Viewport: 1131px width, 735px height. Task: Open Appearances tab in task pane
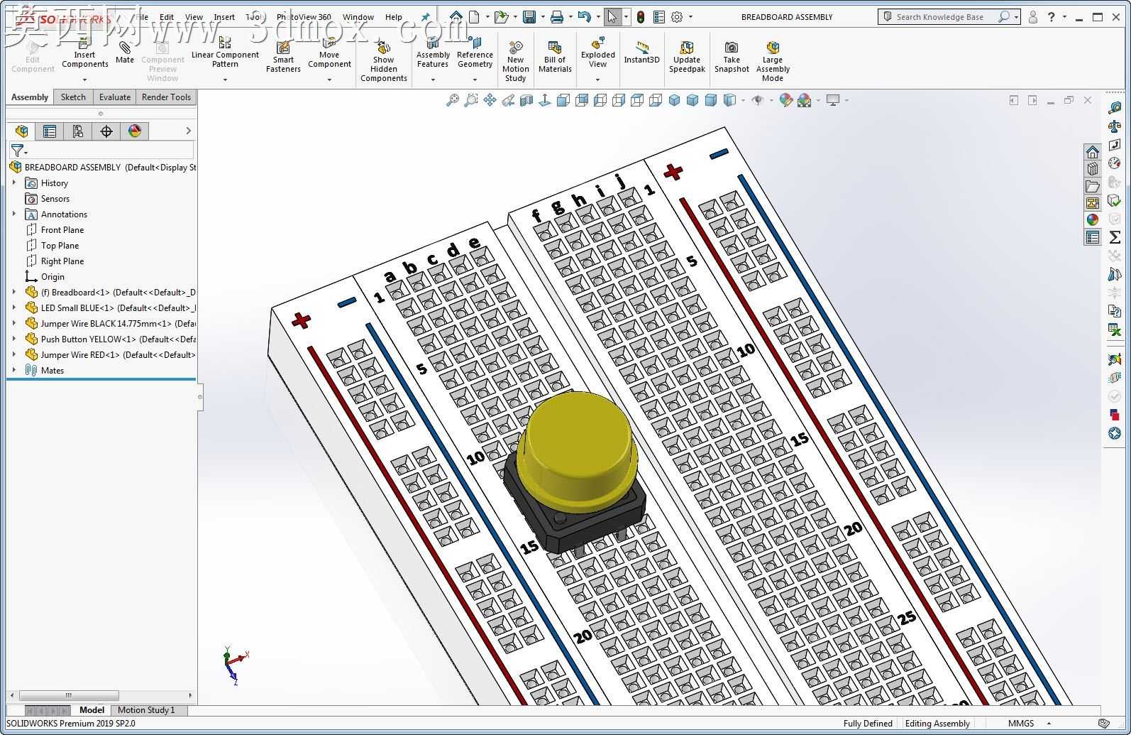(1093, 220)
